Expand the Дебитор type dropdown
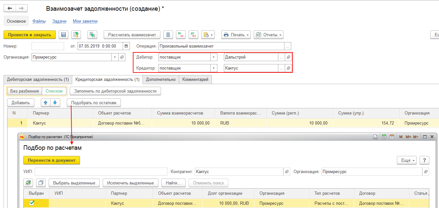Viewport: 439px width, 208px height. 214,57
